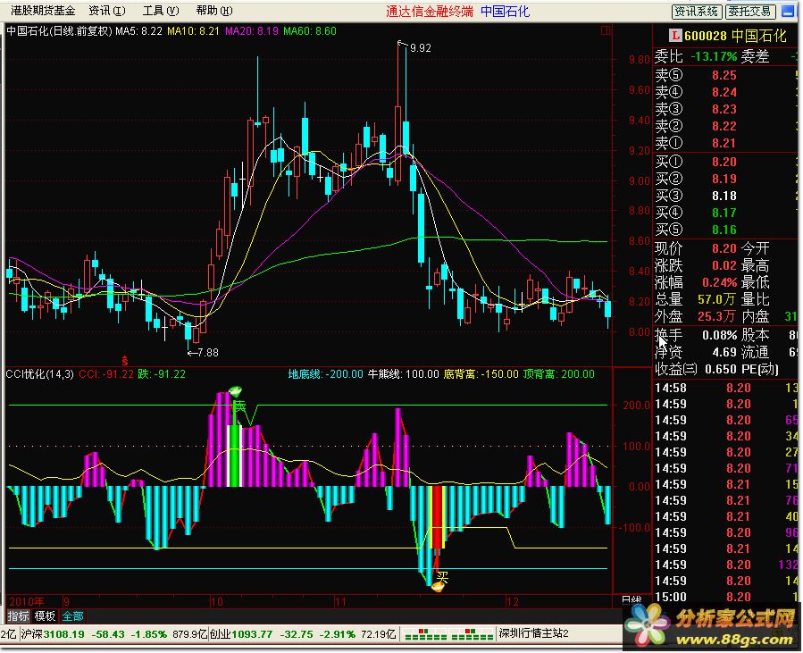Switch to the 全部 tab

click(72, 616)
